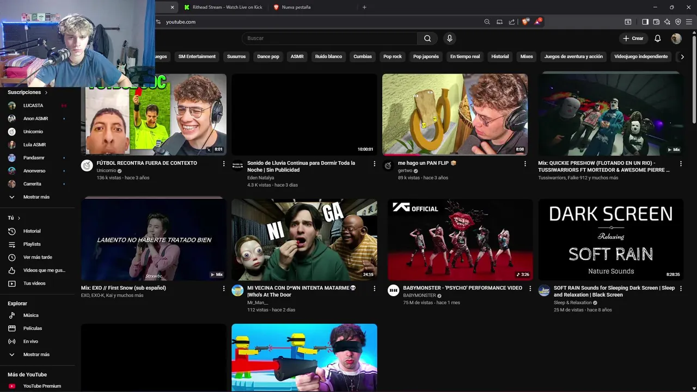Open options for SOFT RAIN Sounds video
Screen dimensions: 697x392
pyautogui.click(x=681, y=289)
